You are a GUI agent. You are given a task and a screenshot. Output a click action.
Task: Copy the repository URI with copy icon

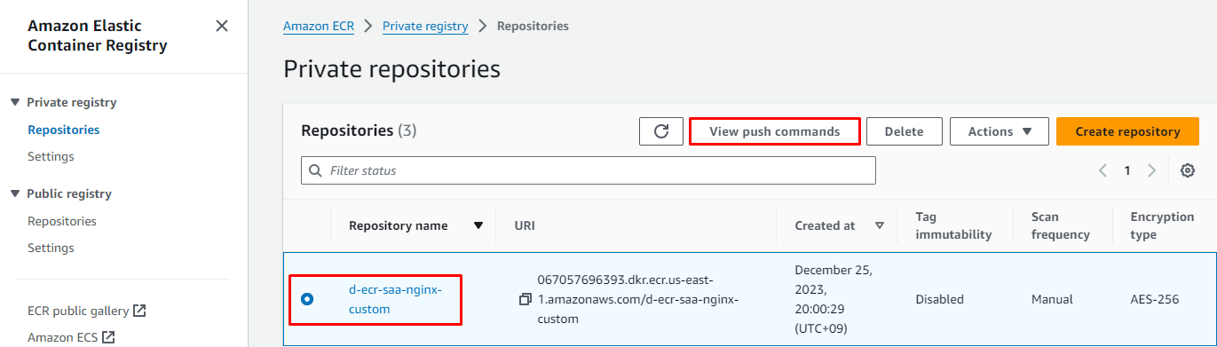(526, 300)
